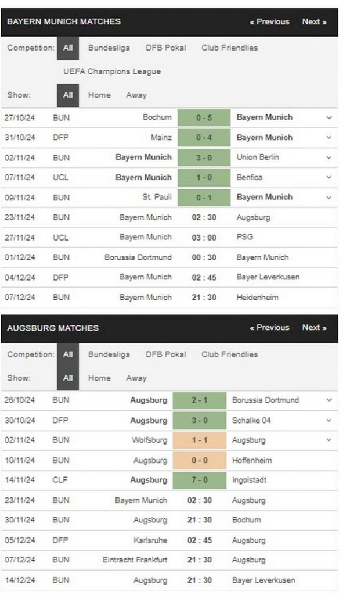The width and height of the screenshot is (343, 595).
Task: Expand the Wolfsburg 1-1 match chevron
Action: tap(328, 440)
